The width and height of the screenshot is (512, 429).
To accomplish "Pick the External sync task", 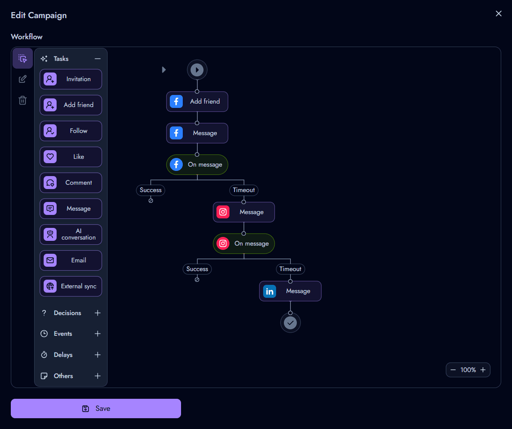I will [x=71, y=286].
